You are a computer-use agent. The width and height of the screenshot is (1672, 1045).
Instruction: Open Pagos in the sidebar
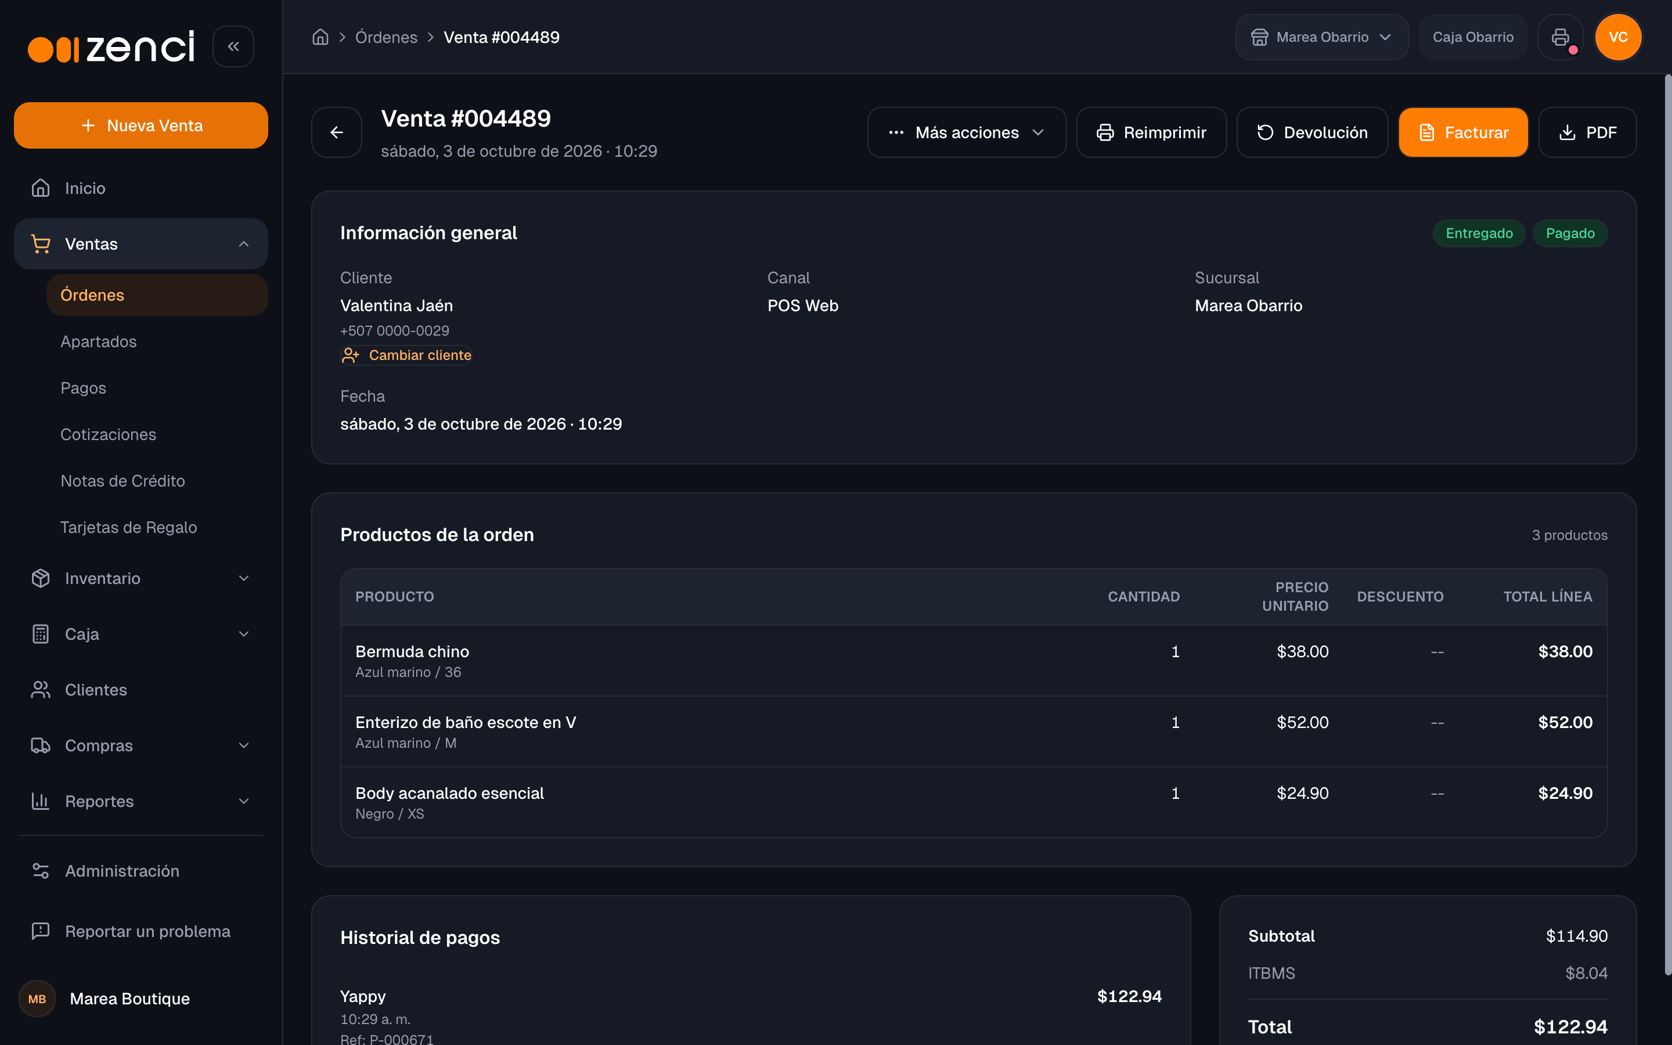click(157, 388)
